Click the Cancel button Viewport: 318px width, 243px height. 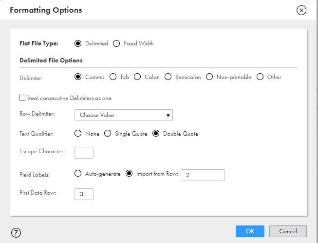288,231
